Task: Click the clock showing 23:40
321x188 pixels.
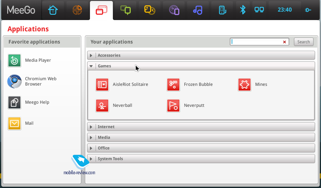Action: coord(285,10)
